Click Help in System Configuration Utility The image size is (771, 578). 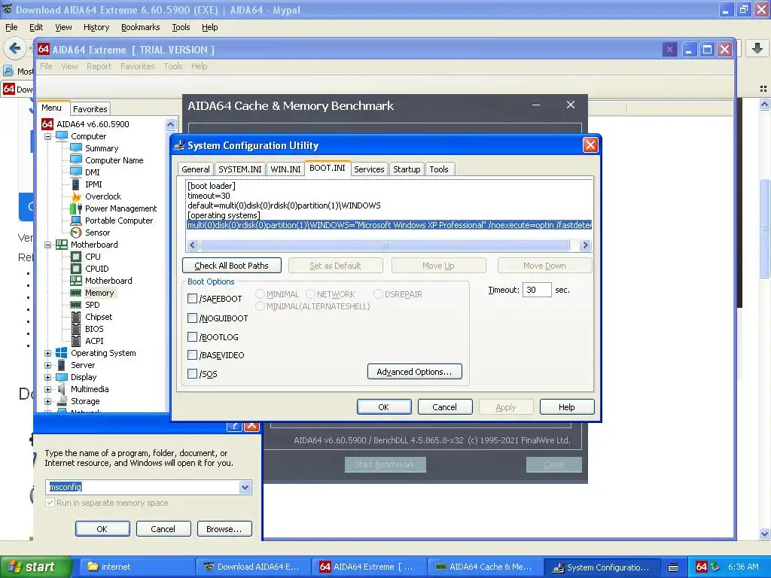566,407
